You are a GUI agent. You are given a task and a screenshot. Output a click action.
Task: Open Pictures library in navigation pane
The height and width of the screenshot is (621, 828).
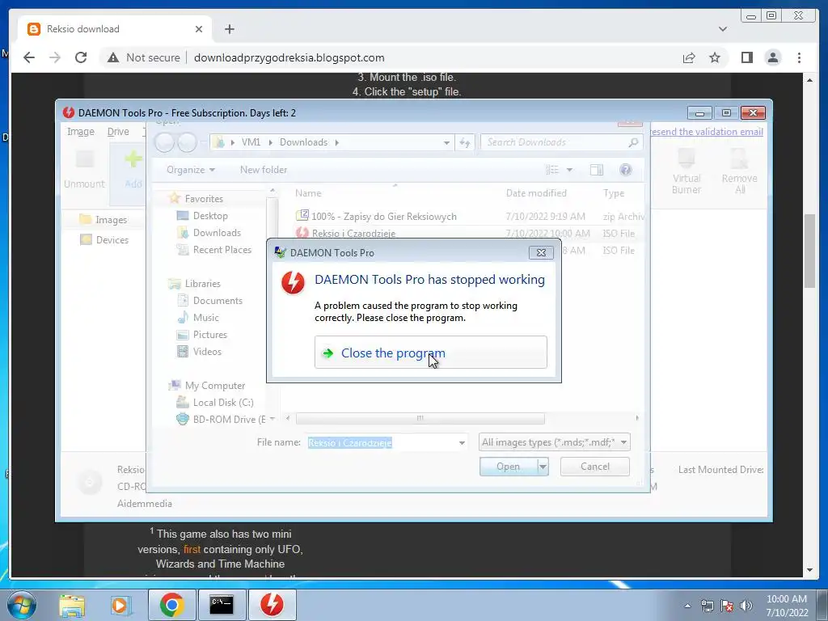pos(209,334)
